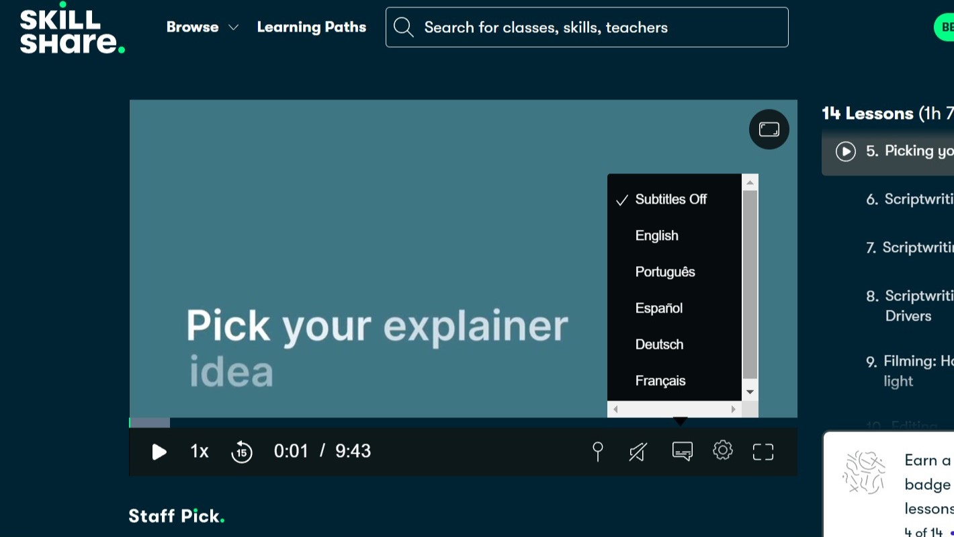Click the Staff Pick label

[177, 516]
